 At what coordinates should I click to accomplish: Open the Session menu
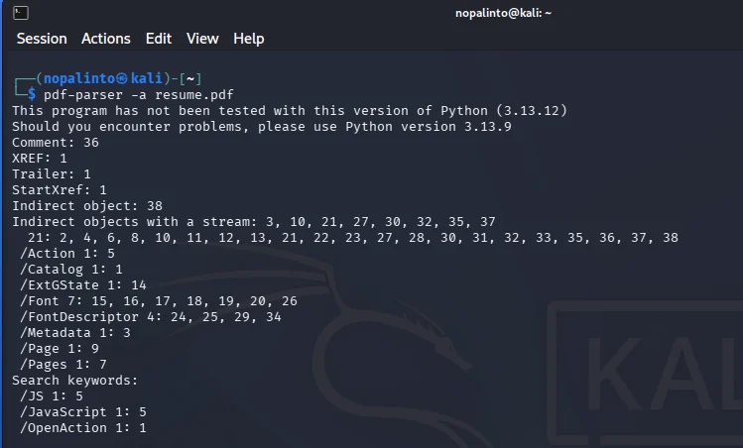tap(42, 39)
